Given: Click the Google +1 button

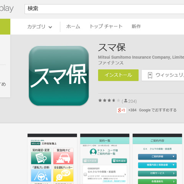Looking at the screenshot, I should pyautogui.click(x=121, y=110).
